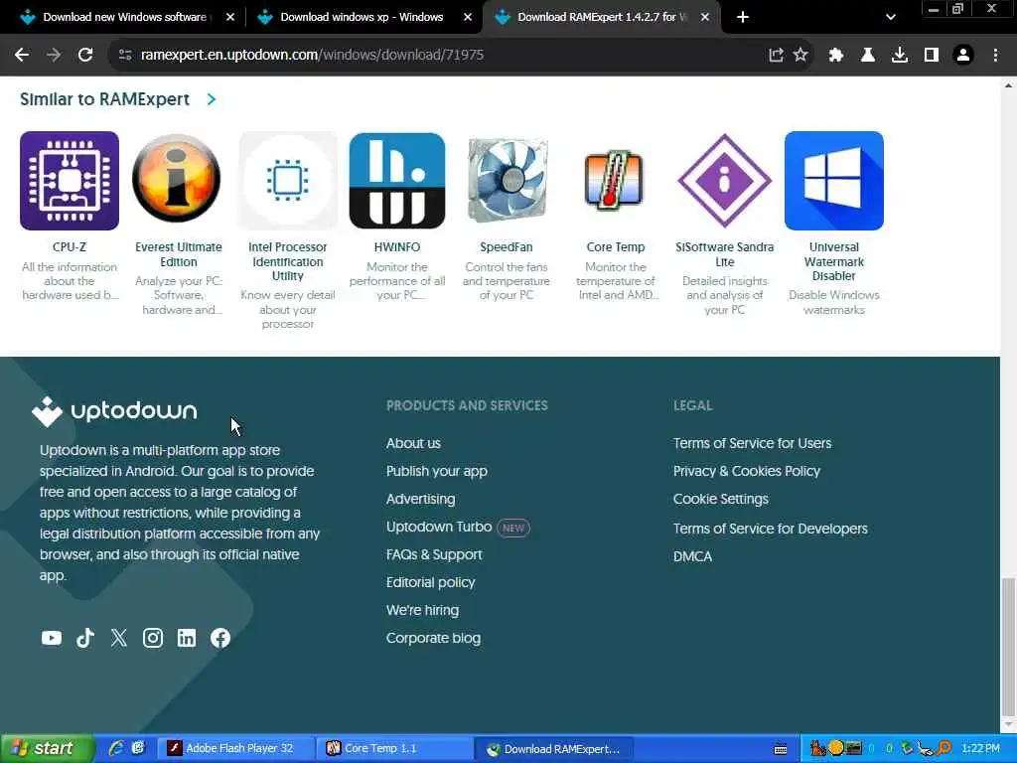Open the browser downloads panel

point(900,55)
